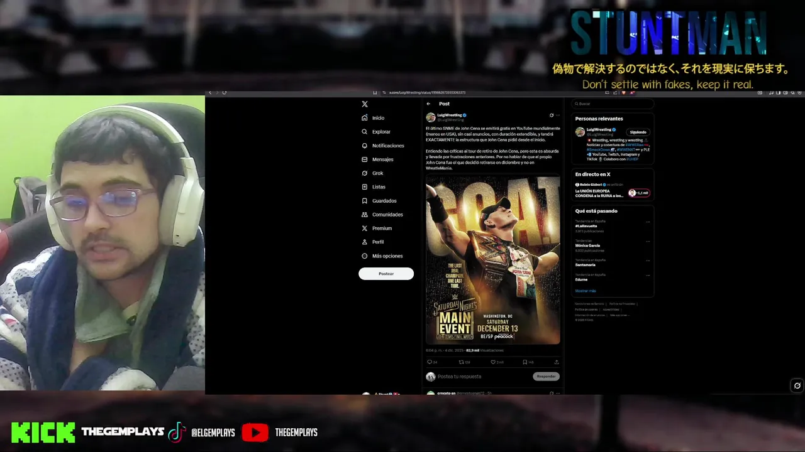Image resolution: width=805 pixels, height=452 pixels.
Task: Open Premium in the sidebar
Action: click(377, 229)
